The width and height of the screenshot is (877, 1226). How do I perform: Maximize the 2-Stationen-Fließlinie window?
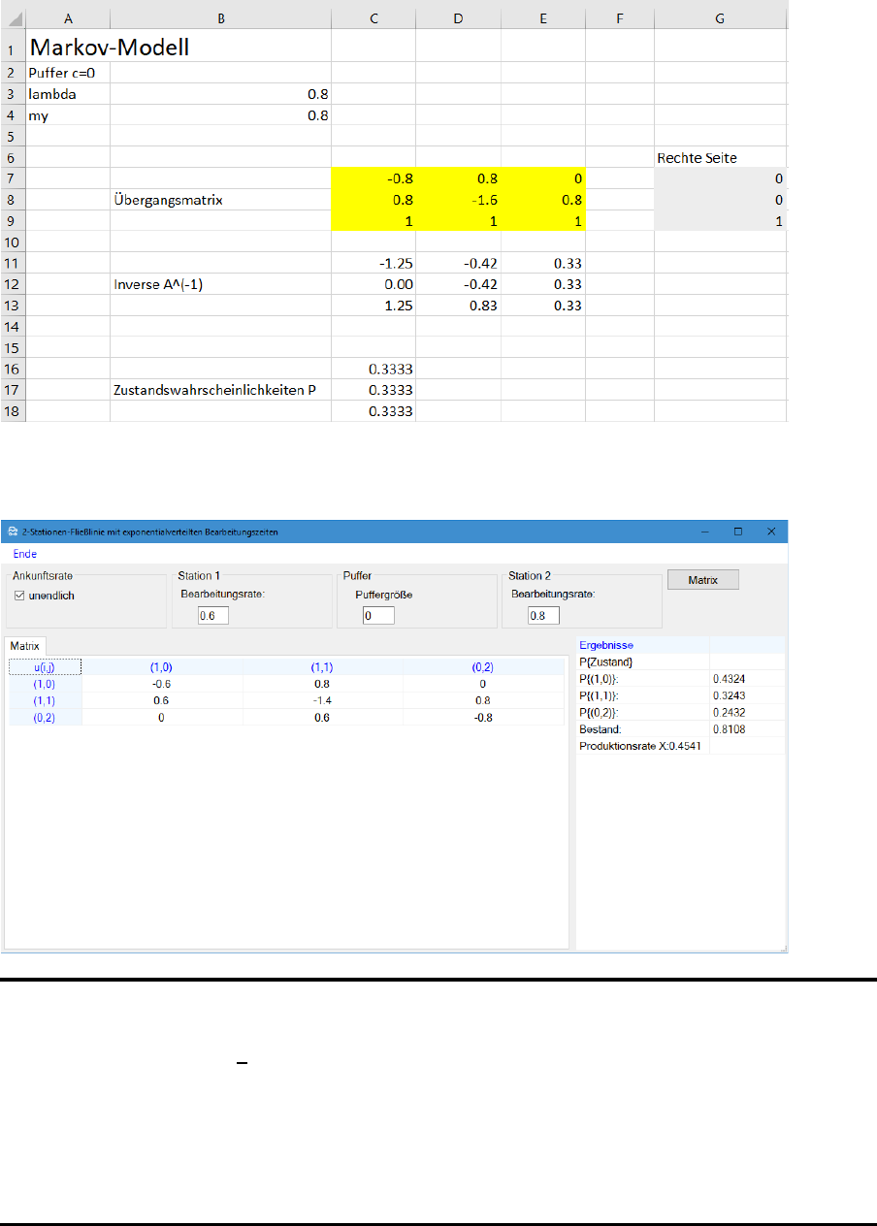pos(738,532)
